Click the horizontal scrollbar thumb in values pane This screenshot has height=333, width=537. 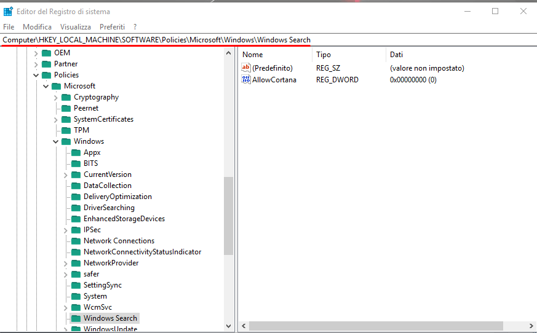pyautogui.click(x=376, y=326)
